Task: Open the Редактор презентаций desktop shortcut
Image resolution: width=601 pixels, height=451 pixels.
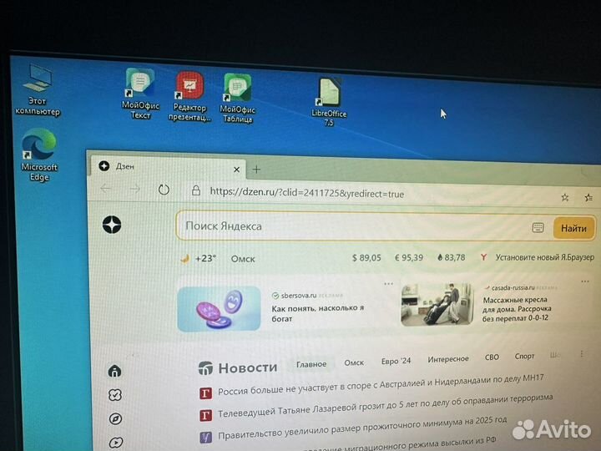Action: pos(189,97)
